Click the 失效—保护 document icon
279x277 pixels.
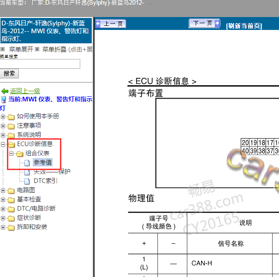27,172
